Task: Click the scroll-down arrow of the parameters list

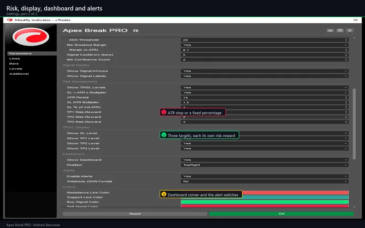Action: [x=354, y=207]
